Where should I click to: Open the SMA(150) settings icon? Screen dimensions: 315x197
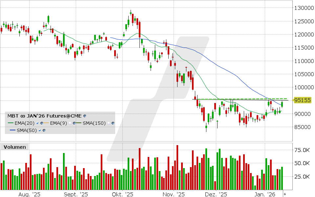click(113, 123)
